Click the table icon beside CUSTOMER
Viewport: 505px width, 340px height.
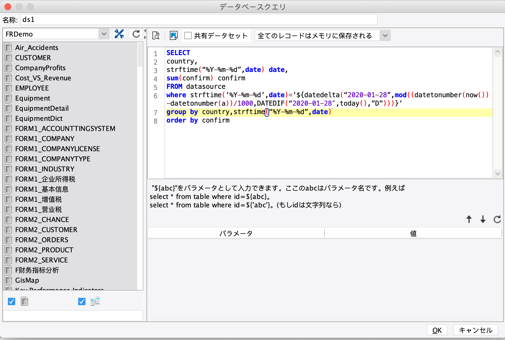point(8,57)
